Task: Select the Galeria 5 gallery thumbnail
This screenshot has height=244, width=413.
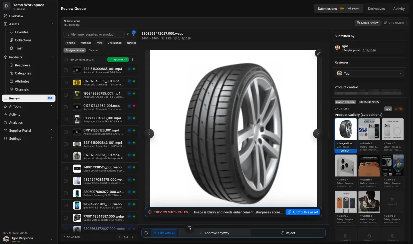Action: 369,166
